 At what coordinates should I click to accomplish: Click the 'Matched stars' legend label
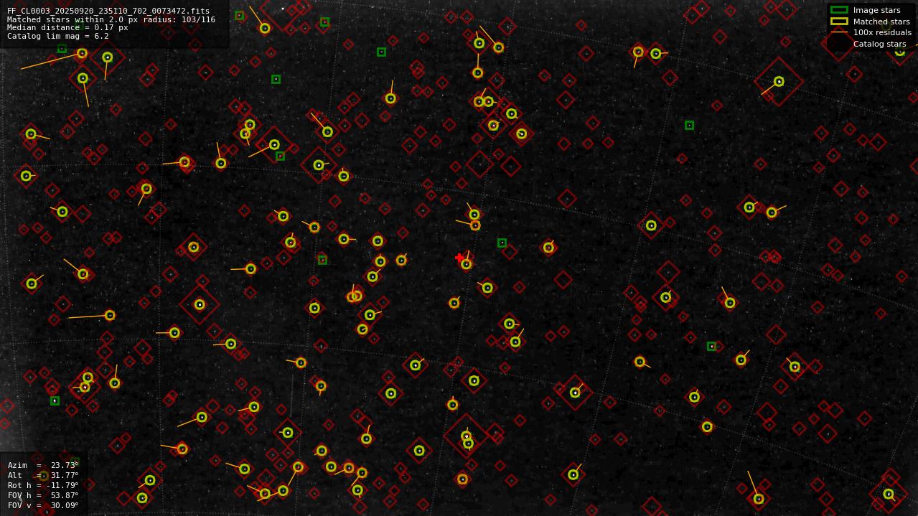[881, 22]
